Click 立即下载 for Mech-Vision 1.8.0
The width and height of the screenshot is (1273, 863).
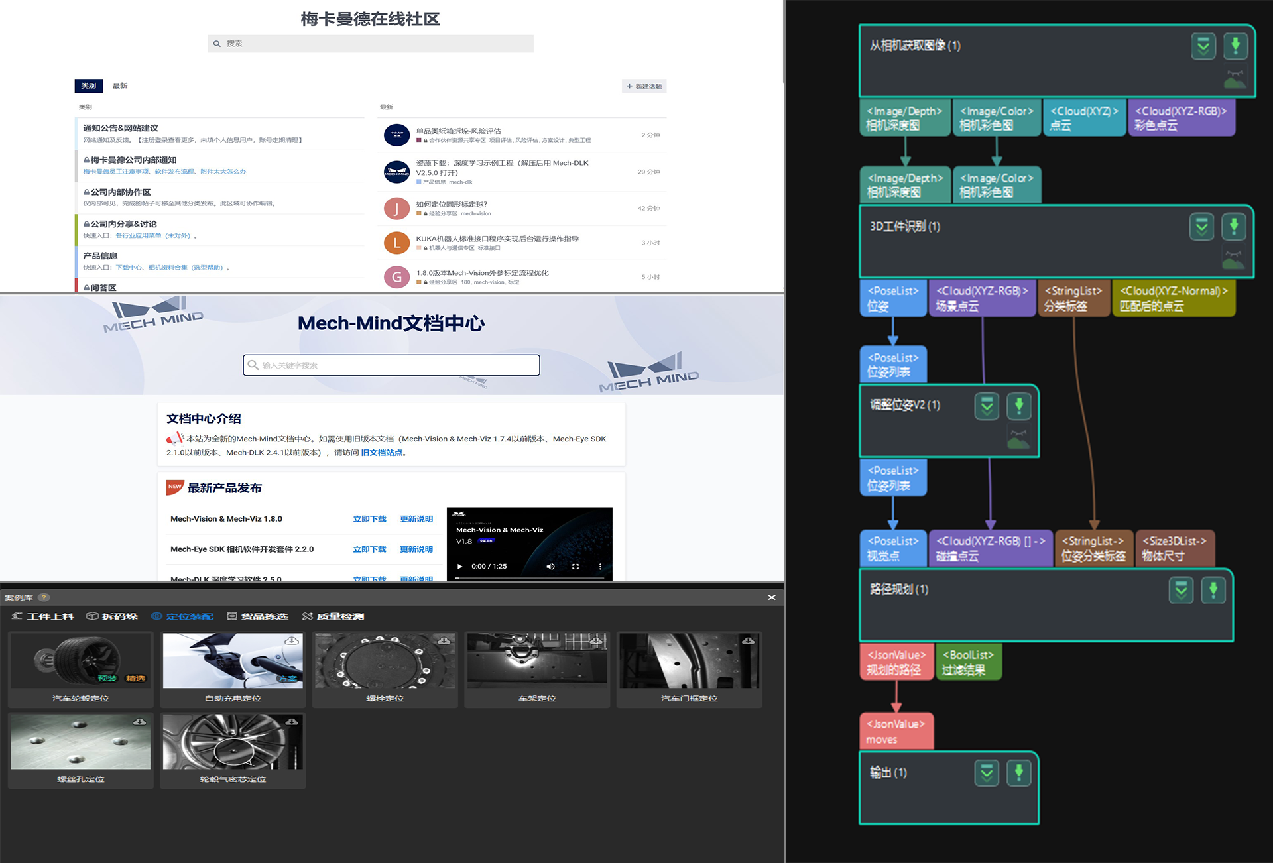tap(367, 519)
